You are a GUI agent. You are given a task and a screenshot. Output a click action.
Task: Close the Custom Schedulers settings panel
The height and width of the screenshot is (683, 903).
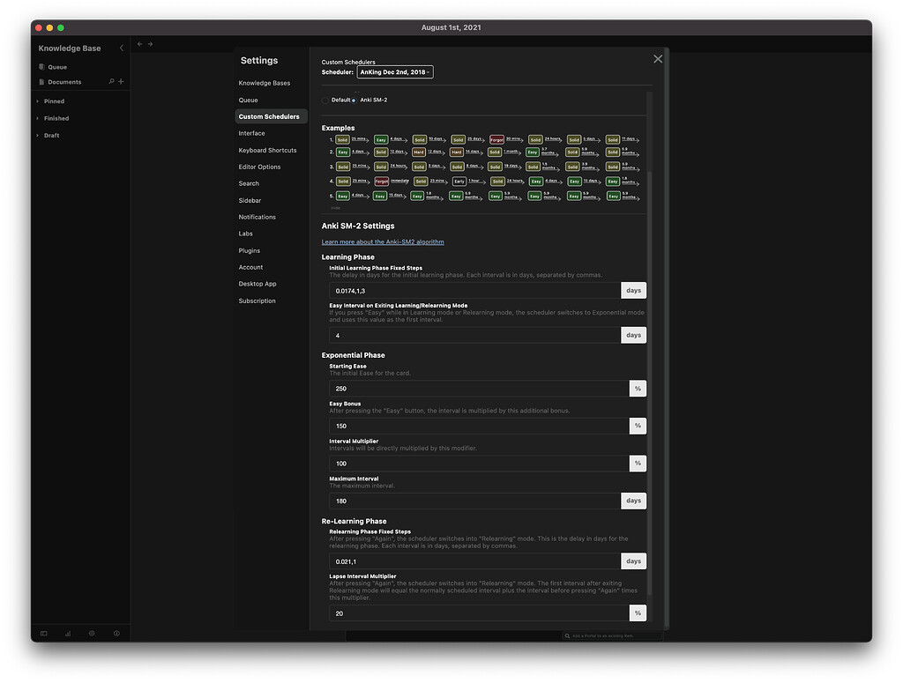(658, 58)
